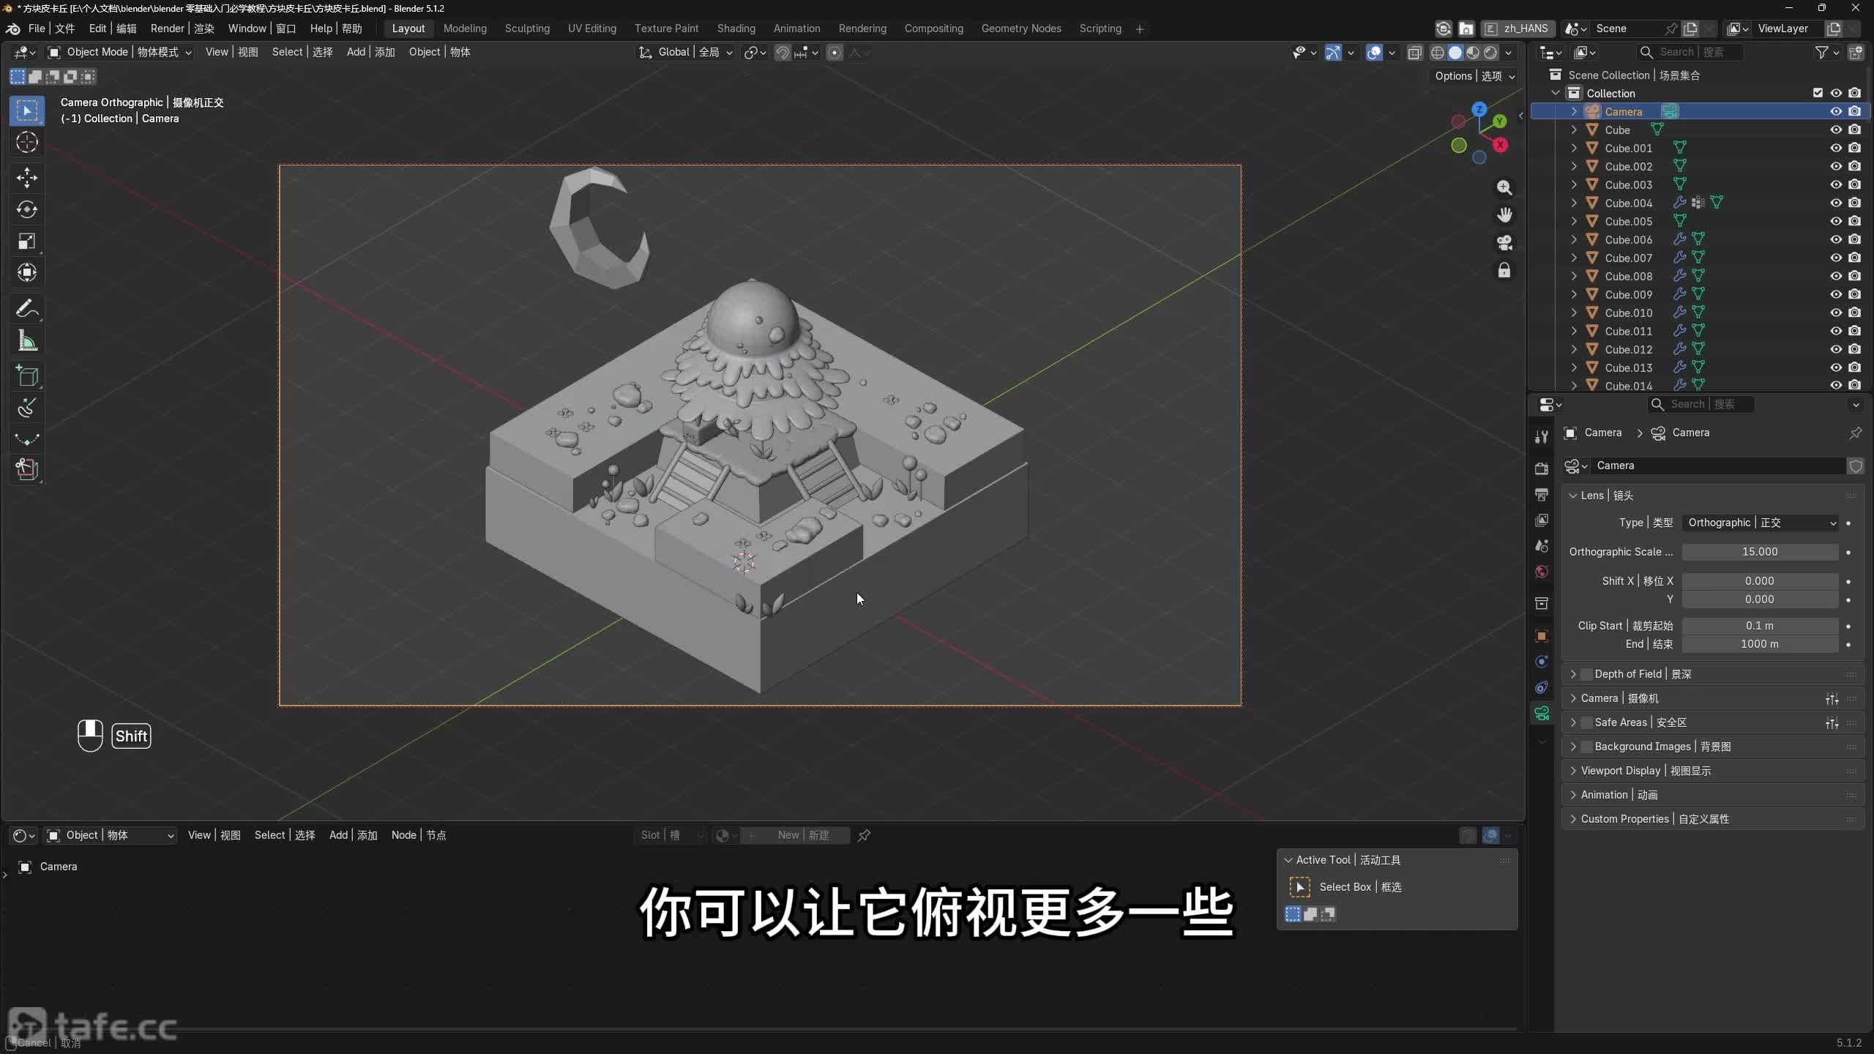Click the New material button
This screenshot has height=1054, width=1874.
click(796, 835)
